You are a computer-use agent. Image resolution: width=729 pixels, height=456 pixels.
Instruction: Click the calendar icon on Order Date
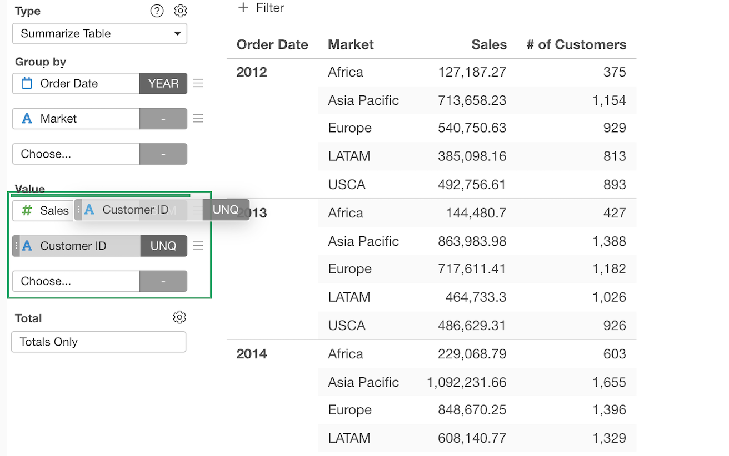pos(27,83)
